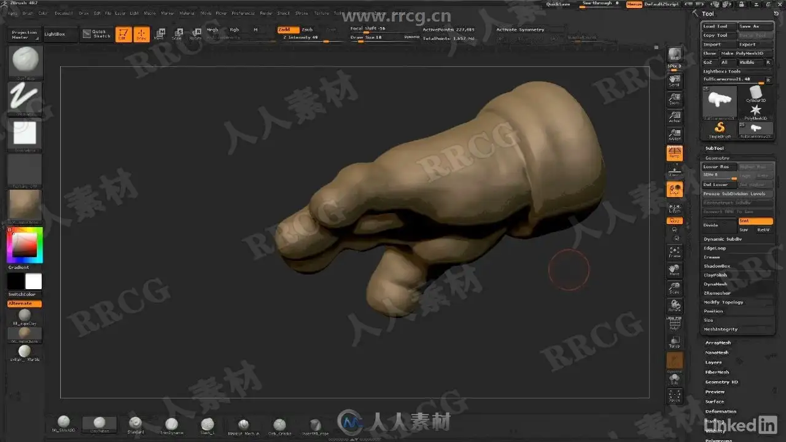Select the TrimDynamic brush at bottom shelf
Viewport: 786px width, 442px height.
pyautogui.click(x=171, y=425)
